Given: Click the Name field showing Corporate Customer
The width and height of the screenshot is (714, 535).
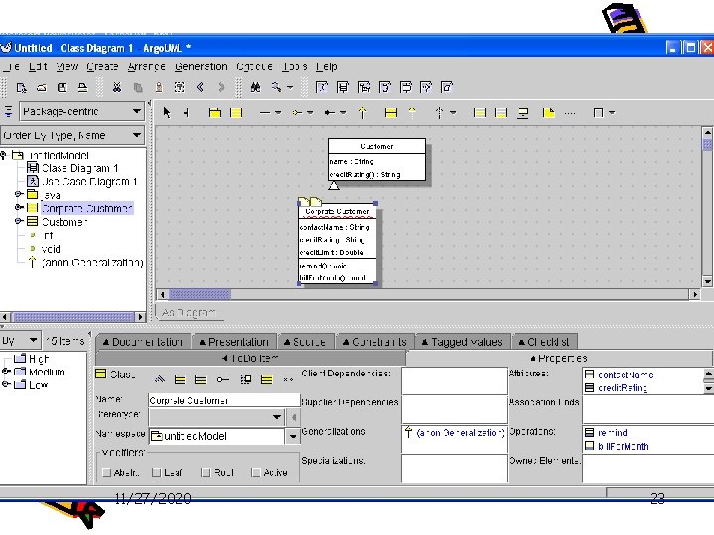Looking at the screenshot, I should 224,401.
